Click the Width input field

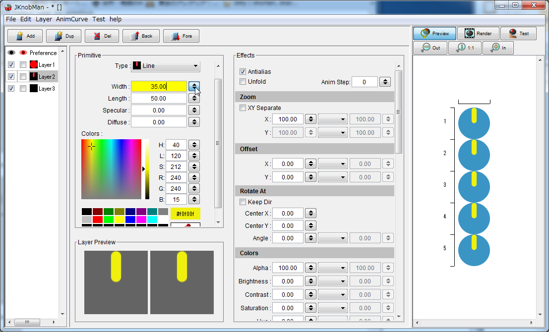point(159,86)
